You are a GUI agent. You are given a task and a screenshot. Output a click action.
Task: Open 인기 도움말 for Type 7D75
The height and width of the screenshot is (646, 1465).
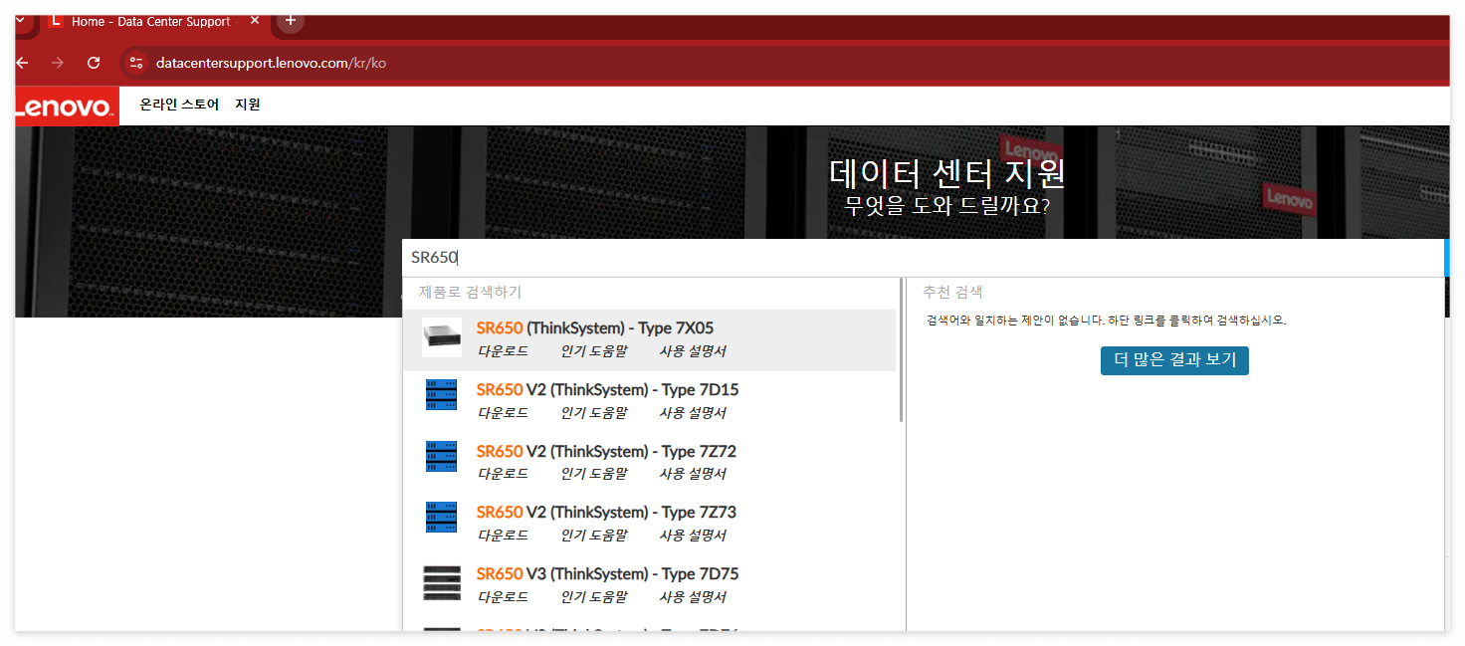(593, 597)
